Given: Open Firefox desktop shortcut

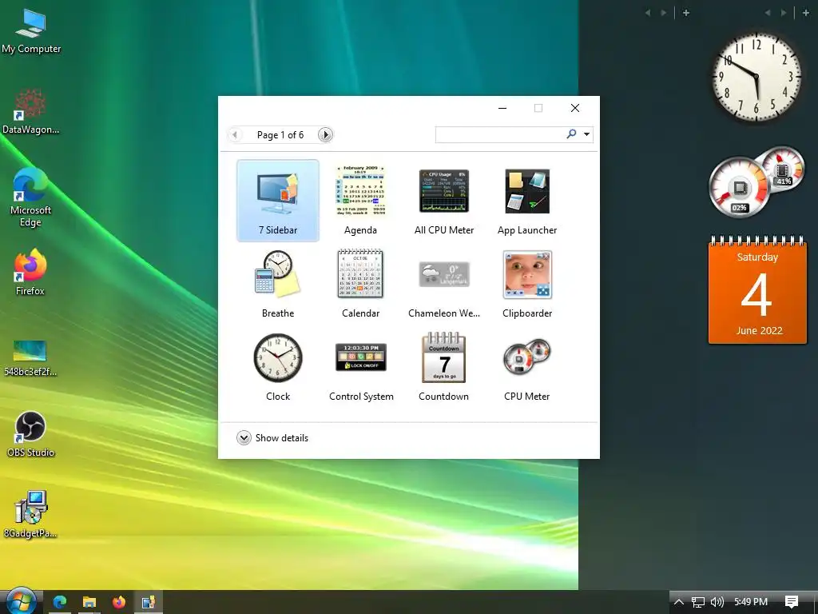Looking at the screenshot, I should pos(30,273).
